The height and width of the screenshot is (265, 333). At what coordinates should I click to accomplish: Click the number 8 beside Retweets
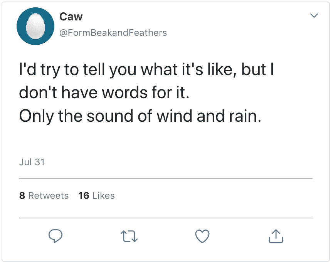(22, 196)
